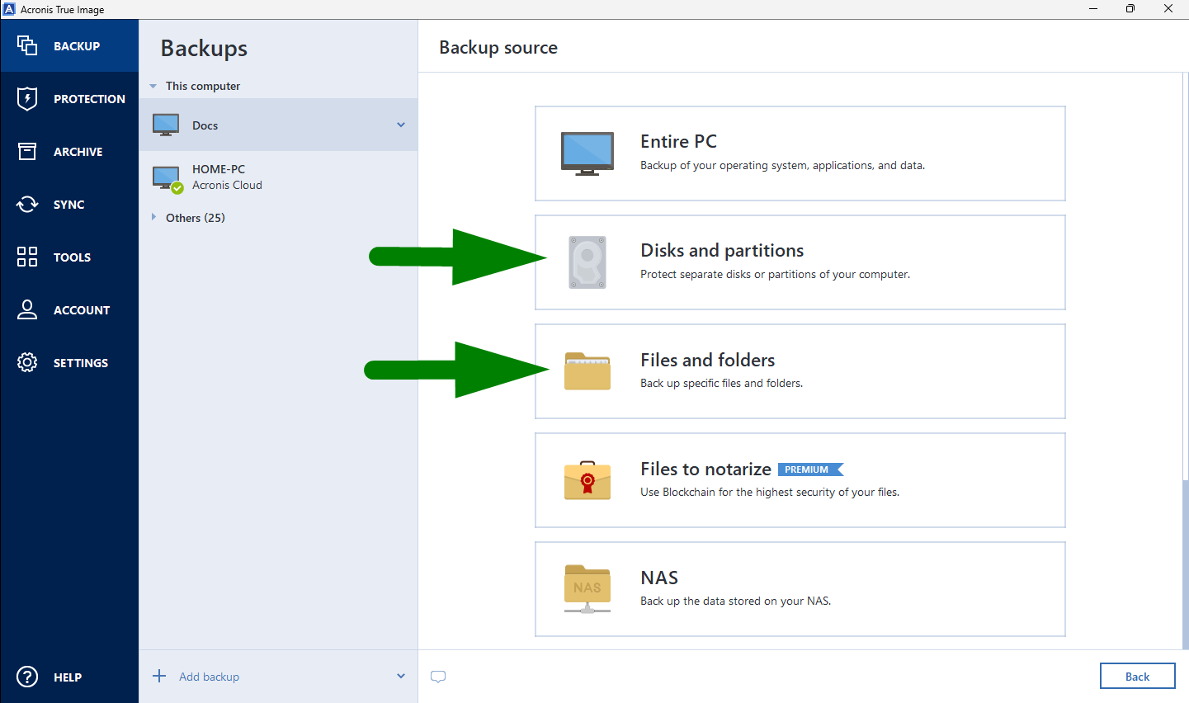Open the Add backup dropdown arrow

point(400,676)
